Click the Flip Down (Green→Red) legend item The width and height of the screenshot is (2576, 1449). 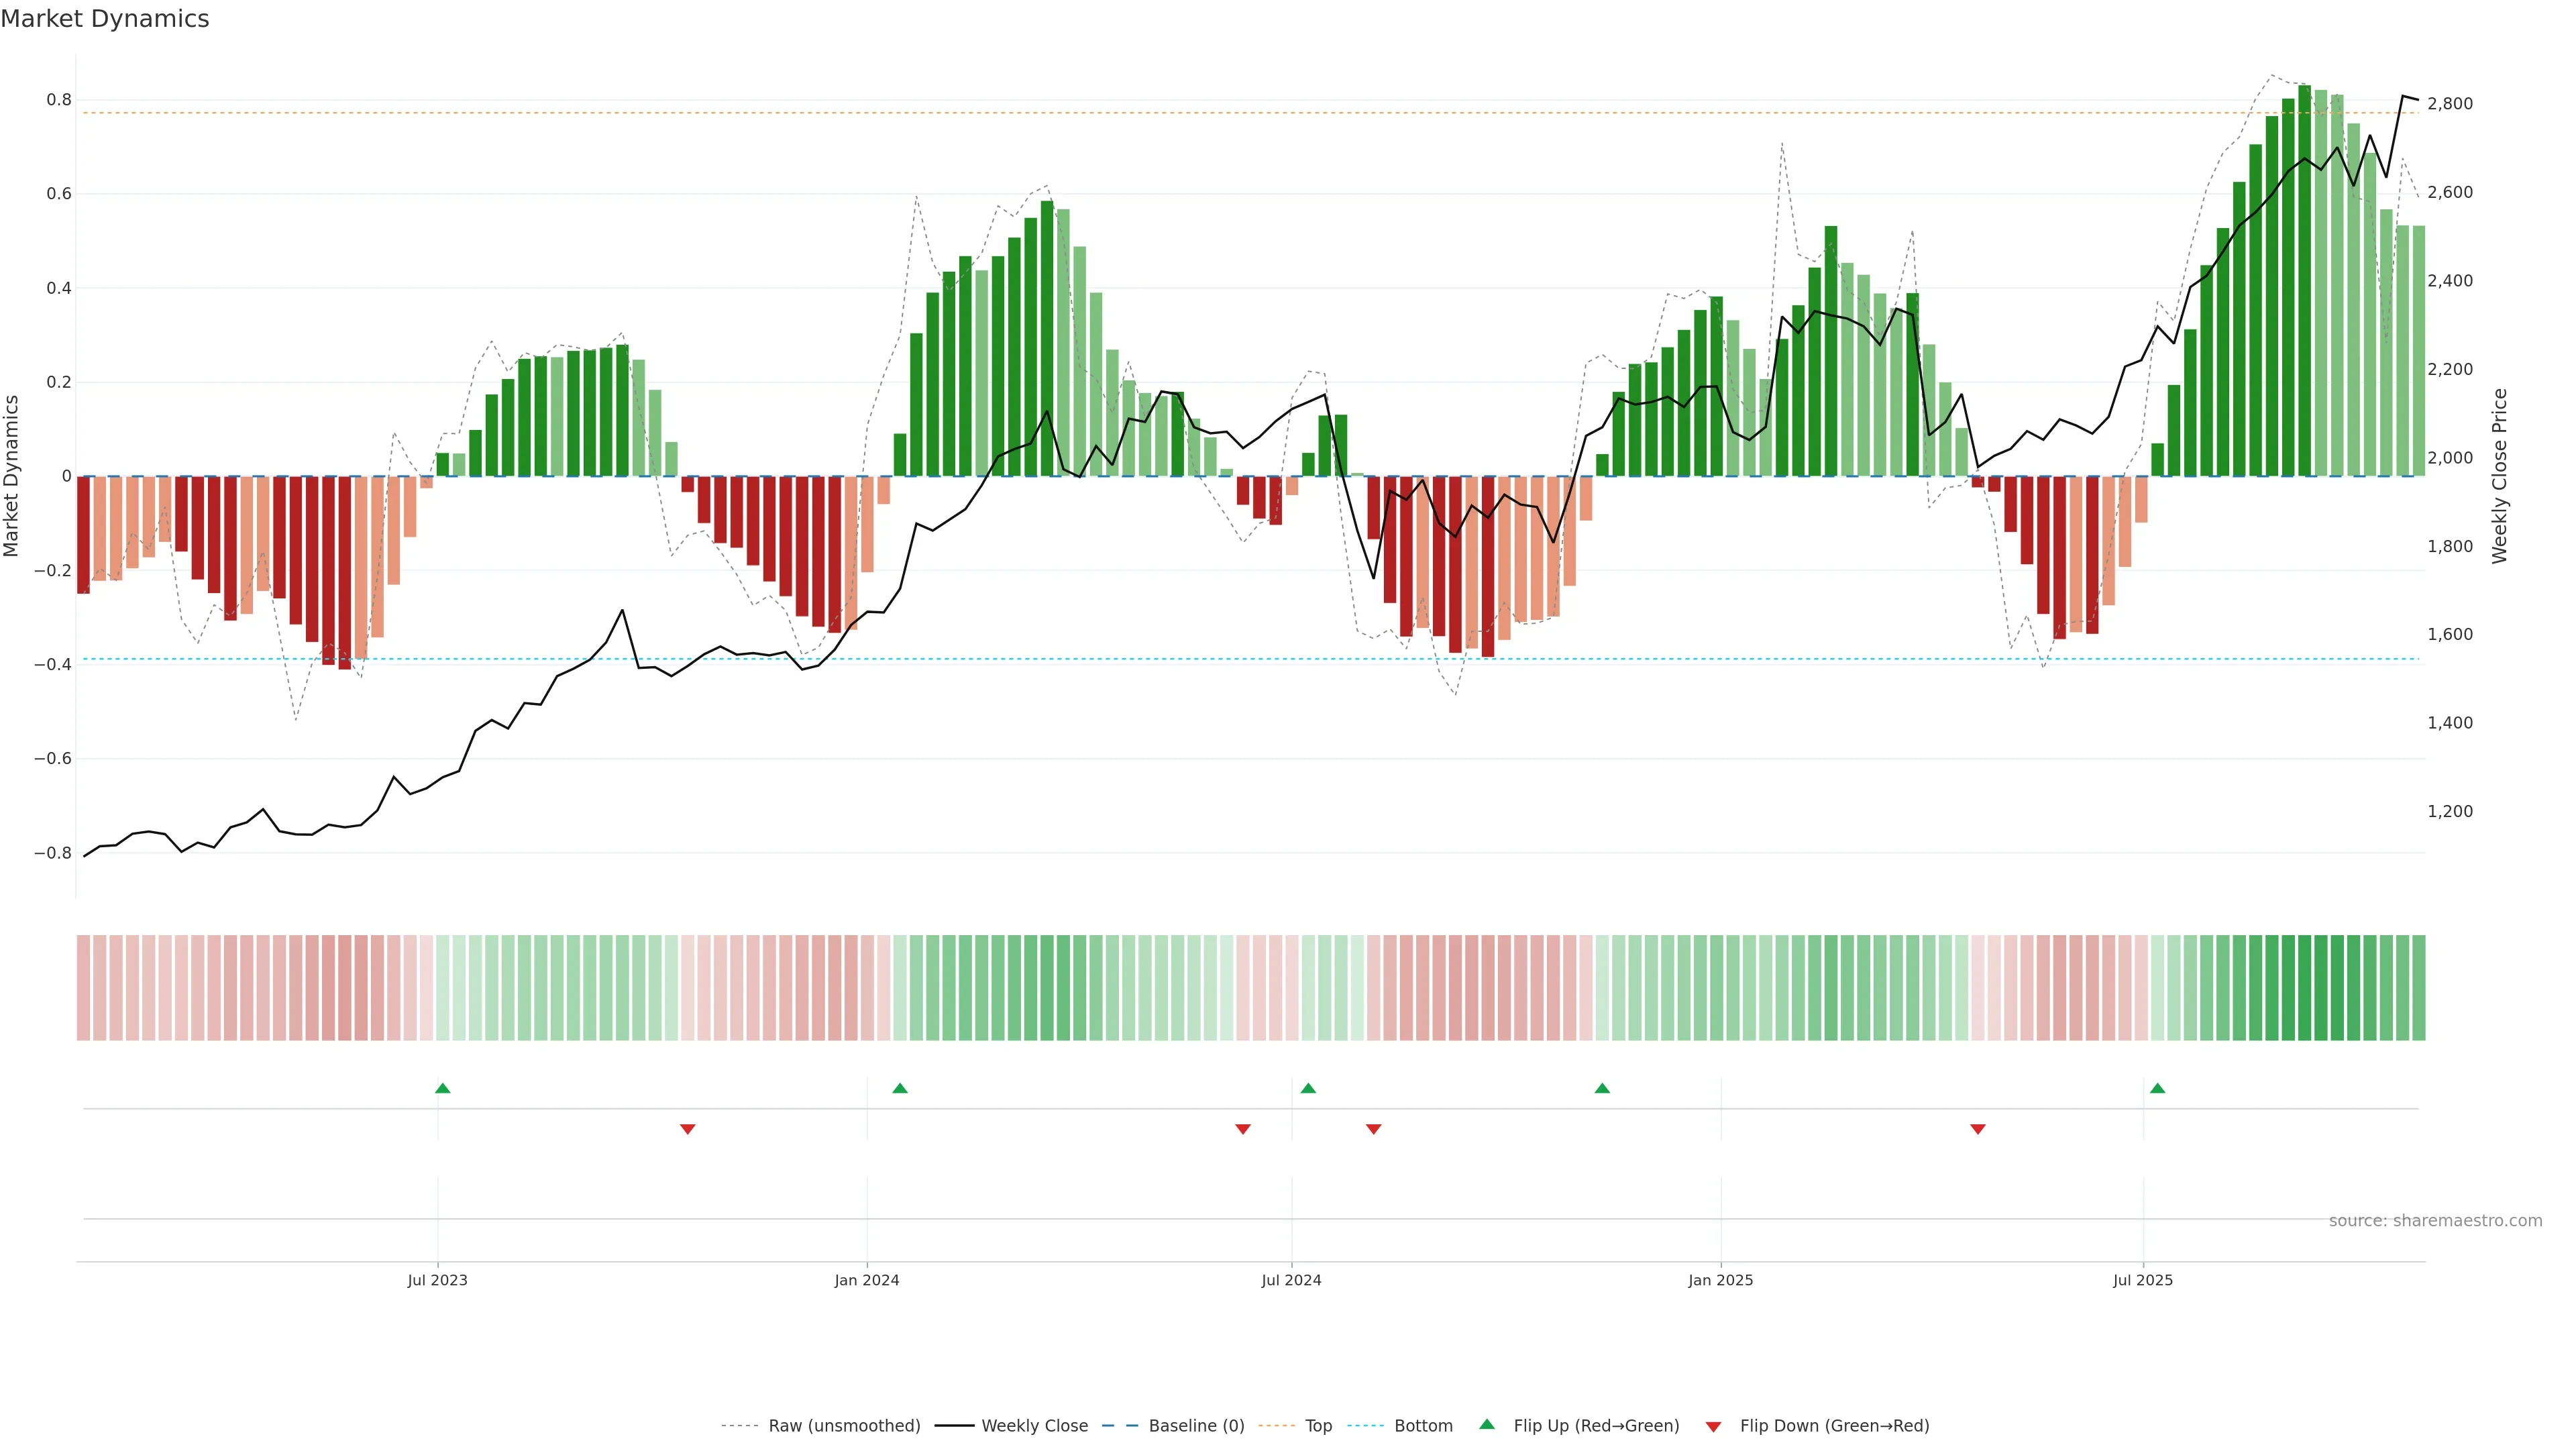(x=1834, y=1426)
